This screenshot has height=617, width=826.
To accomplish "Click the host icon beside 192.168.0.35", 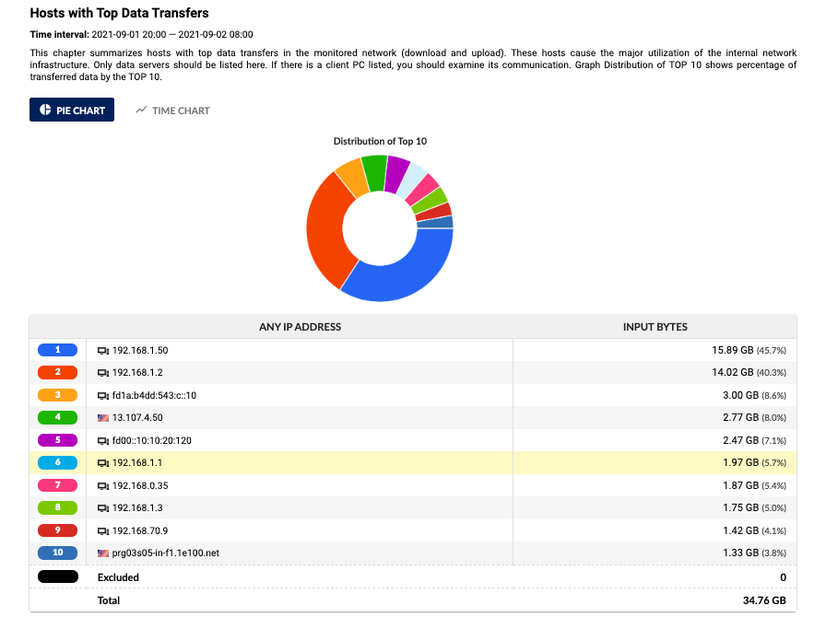I will pyautogui.click(x=103, y=485).
